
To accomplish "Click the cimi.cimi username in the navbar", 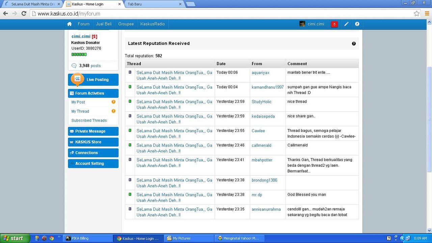I will pos(316,24).
